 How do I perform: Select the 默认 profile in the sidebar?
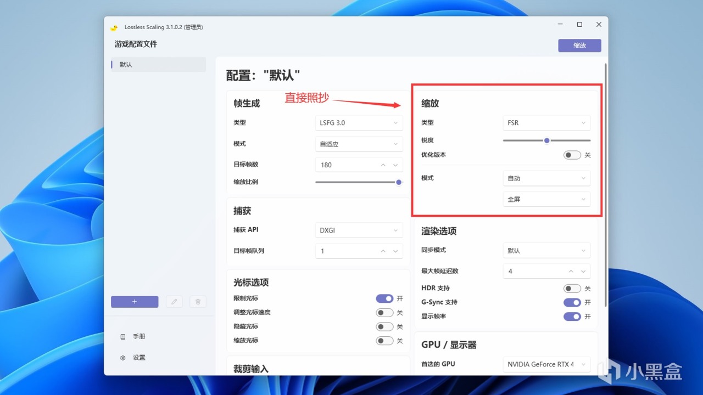(x=158, y=65)
